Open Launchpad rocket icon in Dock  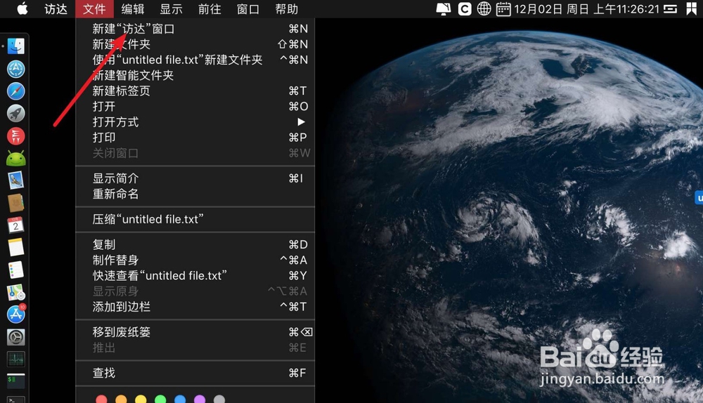[16, 113]
